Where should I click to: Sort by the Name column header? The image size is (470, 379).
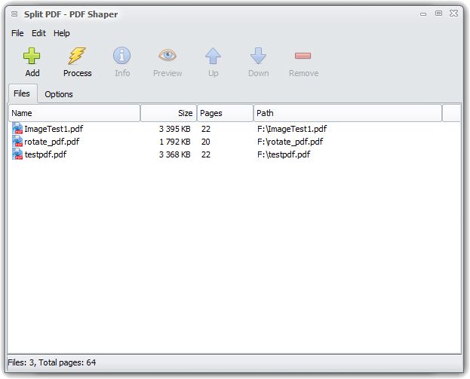click(x=75, y=113)
